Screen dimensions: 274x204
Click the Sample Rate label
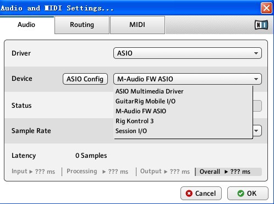[31, 131]
